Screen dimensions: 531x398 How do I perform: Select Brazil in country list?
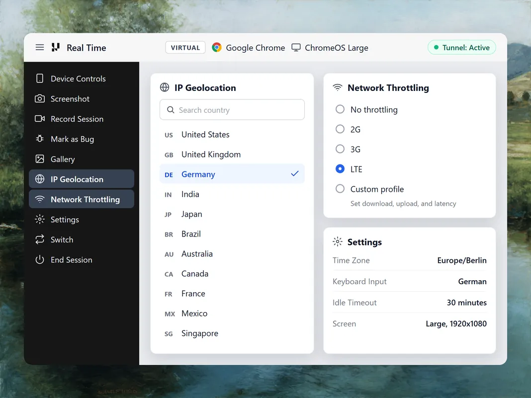(x=232, y=234)
